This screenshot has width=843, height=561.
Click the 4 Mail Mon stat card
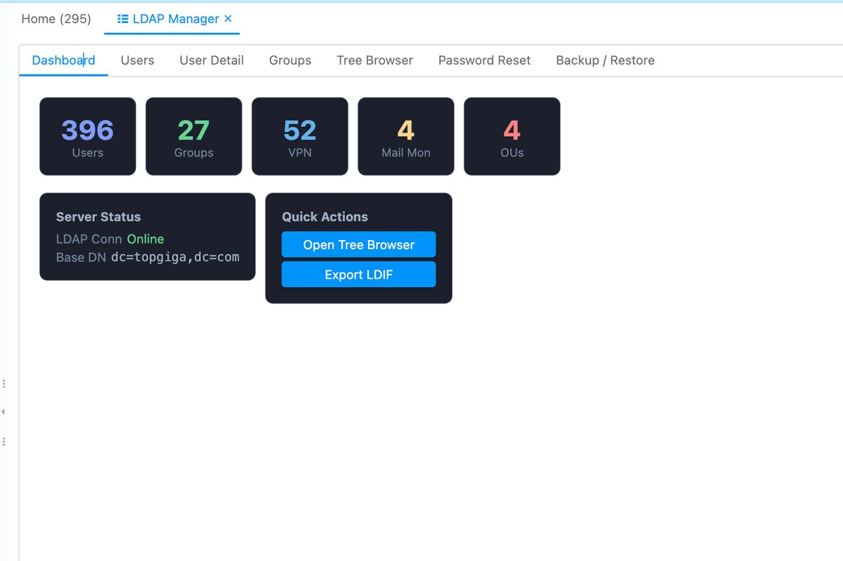[406, 136]
